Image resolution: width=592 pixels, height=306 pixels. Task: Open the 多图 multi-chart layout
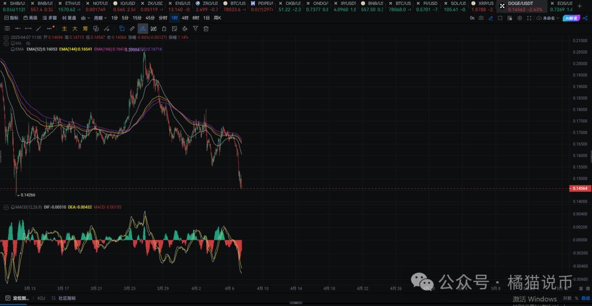[x=50, y=18]
